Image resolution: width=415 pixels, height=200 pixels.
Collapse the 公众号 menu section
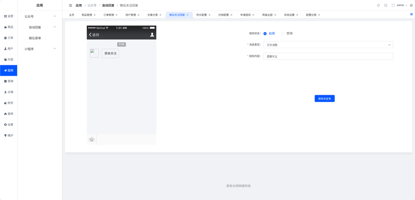click(x=55, y=16)
